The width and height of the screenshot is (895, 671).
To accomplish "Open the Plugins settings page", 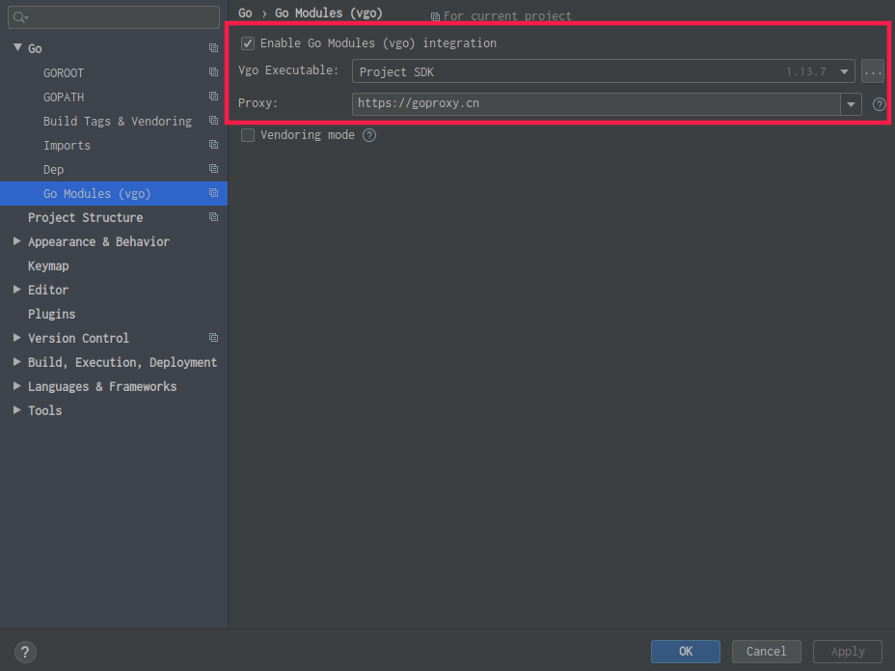I will [51, 314].
